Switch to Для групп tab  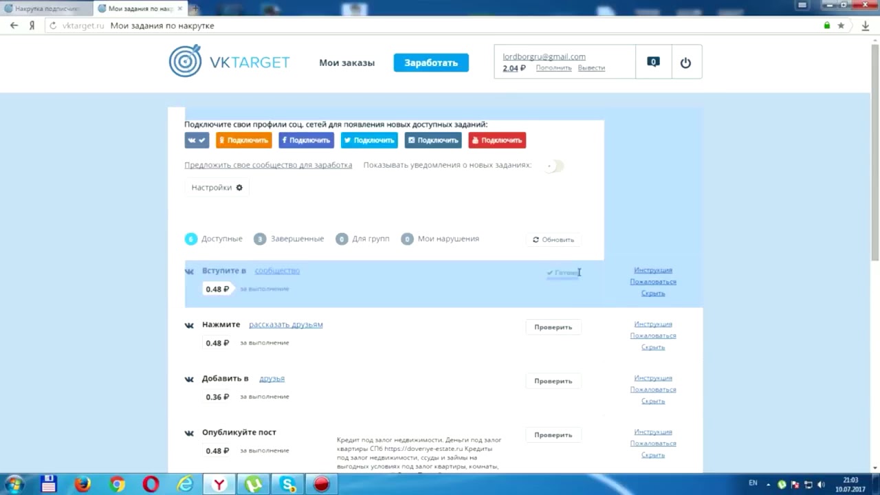tap(362, 239)
